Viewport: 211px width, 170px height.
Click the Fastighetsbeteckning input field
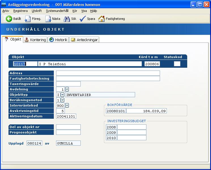(108, 78)
